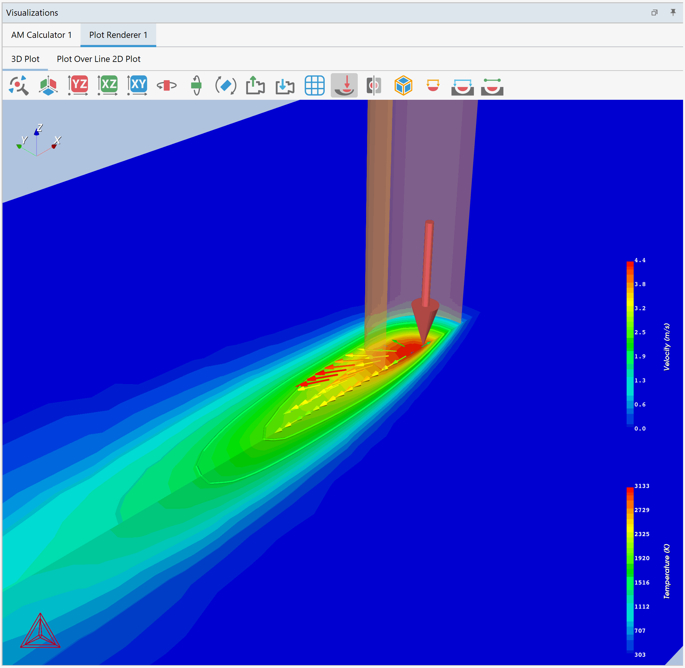Click the blue roll rotation icon
The width and height of the screenshot is (685, 668).
tap(226, 85)
